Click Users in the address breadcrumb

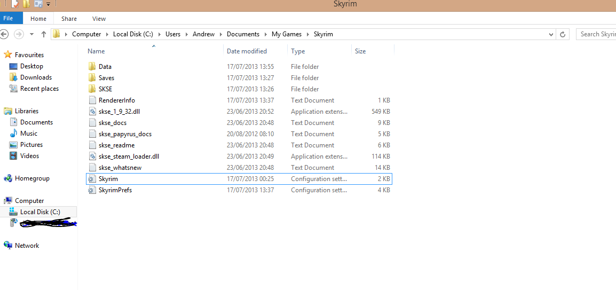pyautogui.click(x=173, y=34)
